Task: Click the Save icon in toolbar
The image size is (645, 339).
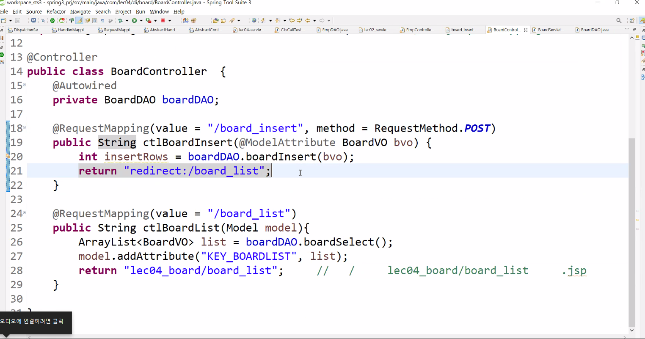Action: 18,20
